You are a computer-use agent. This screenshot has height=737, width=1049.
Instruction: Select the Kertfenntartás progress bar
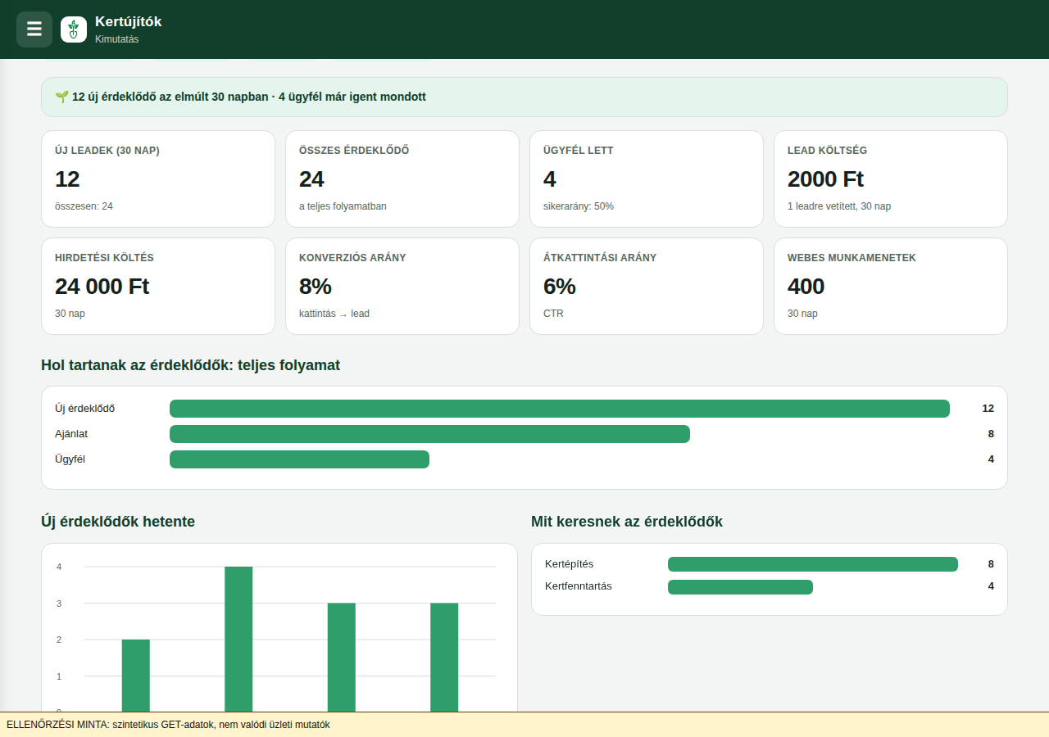740,587
